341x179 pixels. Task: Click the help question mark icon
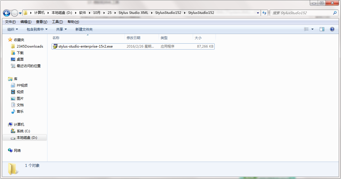[332, 29]
